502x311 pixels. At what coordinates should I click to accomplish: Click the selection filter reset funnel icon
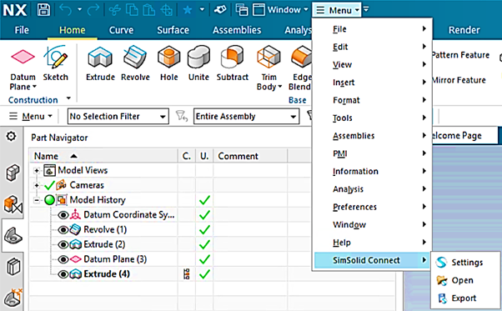(x=181, y=116)
